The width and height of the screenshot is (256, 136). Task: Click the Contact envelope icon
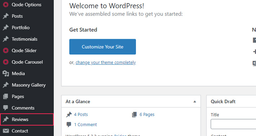pos(6,131)
